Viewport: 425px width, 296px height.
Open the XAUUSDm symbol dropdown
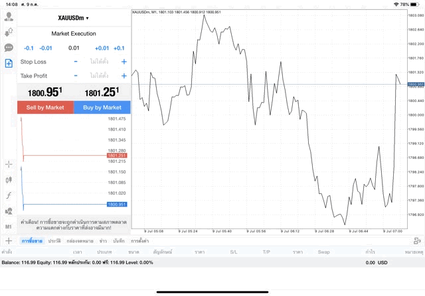click(x=74, y=18)
